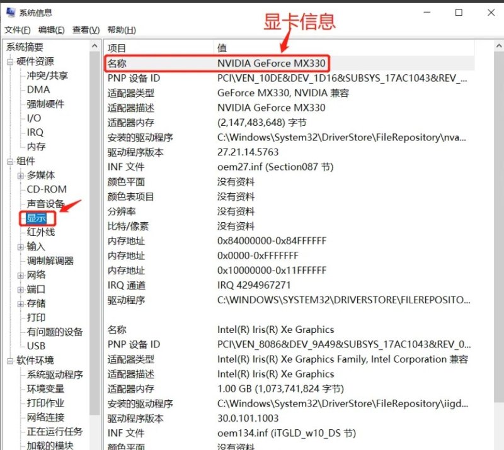504x450 pixels.
Task: Select the oem27.inf INF 文件 row
Action: pos(289,167)
